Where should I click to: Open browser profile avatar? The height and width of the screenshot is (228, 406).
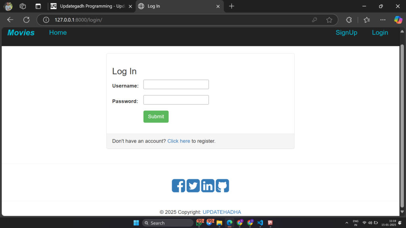pos(8,6)
